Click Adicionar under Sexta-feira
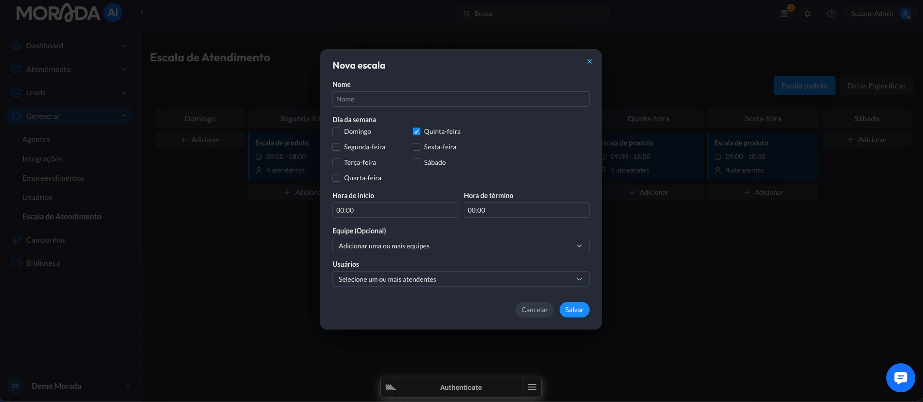The image size is (923, 402). click(763, 192)
